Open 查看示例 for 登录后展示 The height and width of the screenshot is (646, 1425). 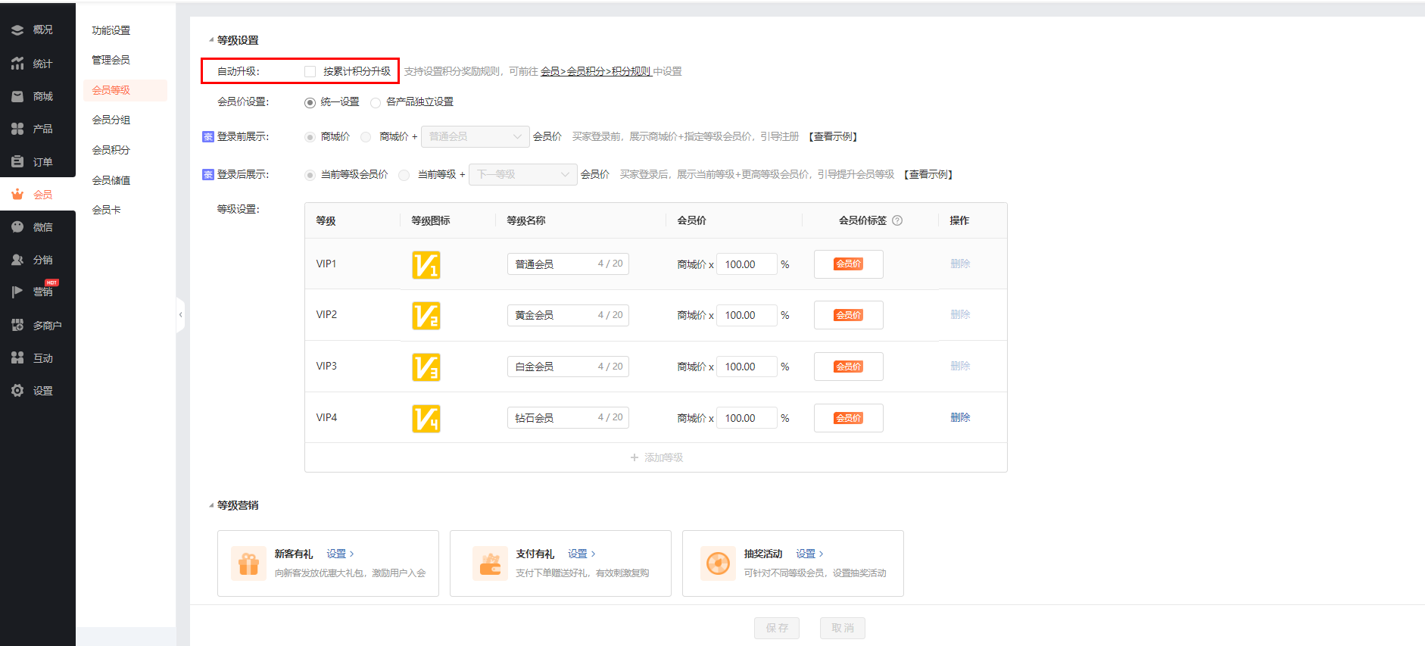[928, 174]
